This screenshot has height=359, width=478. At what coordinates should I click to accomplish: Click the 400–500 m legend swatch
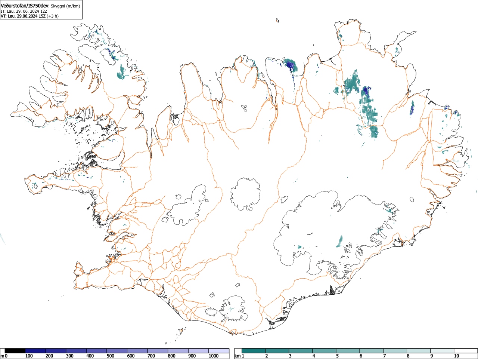coord(97,351)
